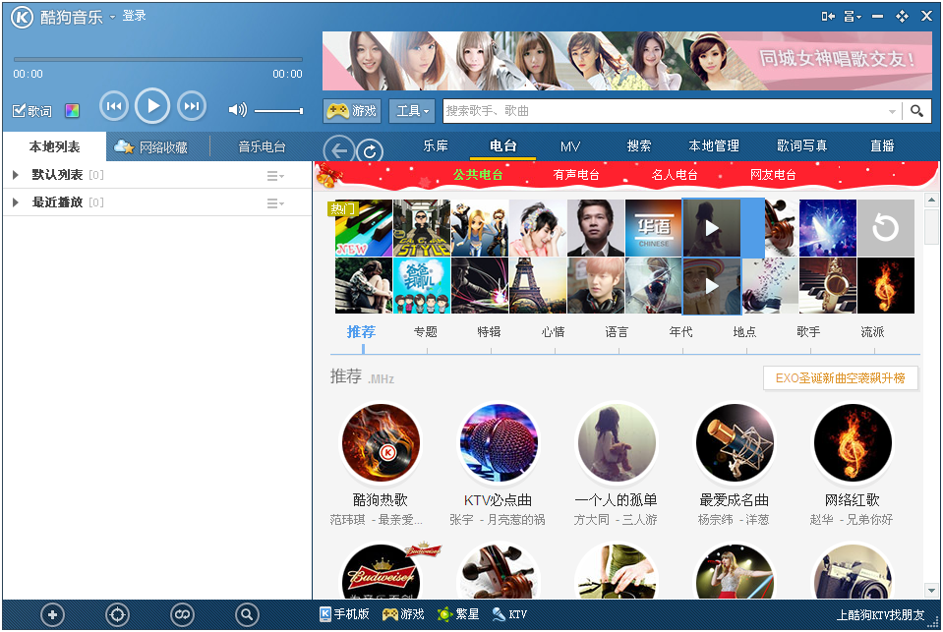This screenshot has height=632, width=943.
Task: Open 最近播放 list menu icon
Action: tap(275, 203)
